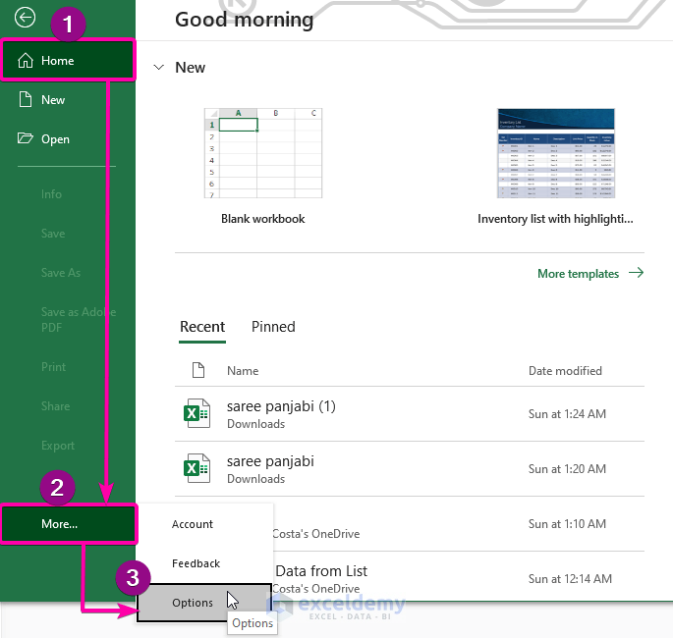Select Feedback in the popup menu
The height and width of the screenshot is (638, 673).
[196, 563]
